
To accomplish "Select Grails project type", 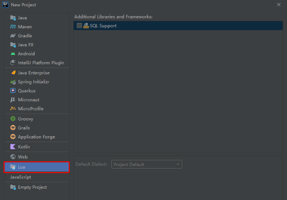I will pos(24,128).
